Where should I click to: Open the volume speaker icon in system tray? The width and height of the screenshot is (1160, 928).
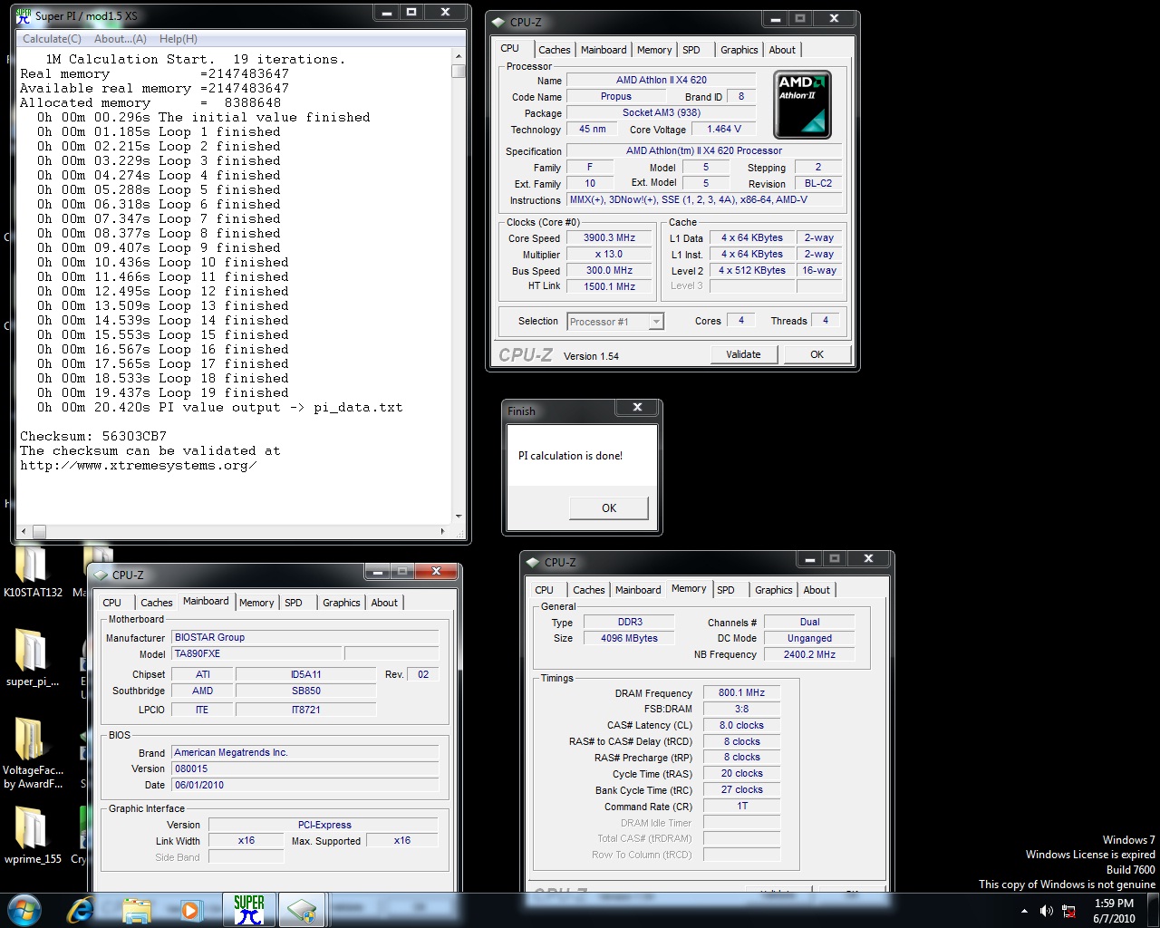(x=1046, y=911)
